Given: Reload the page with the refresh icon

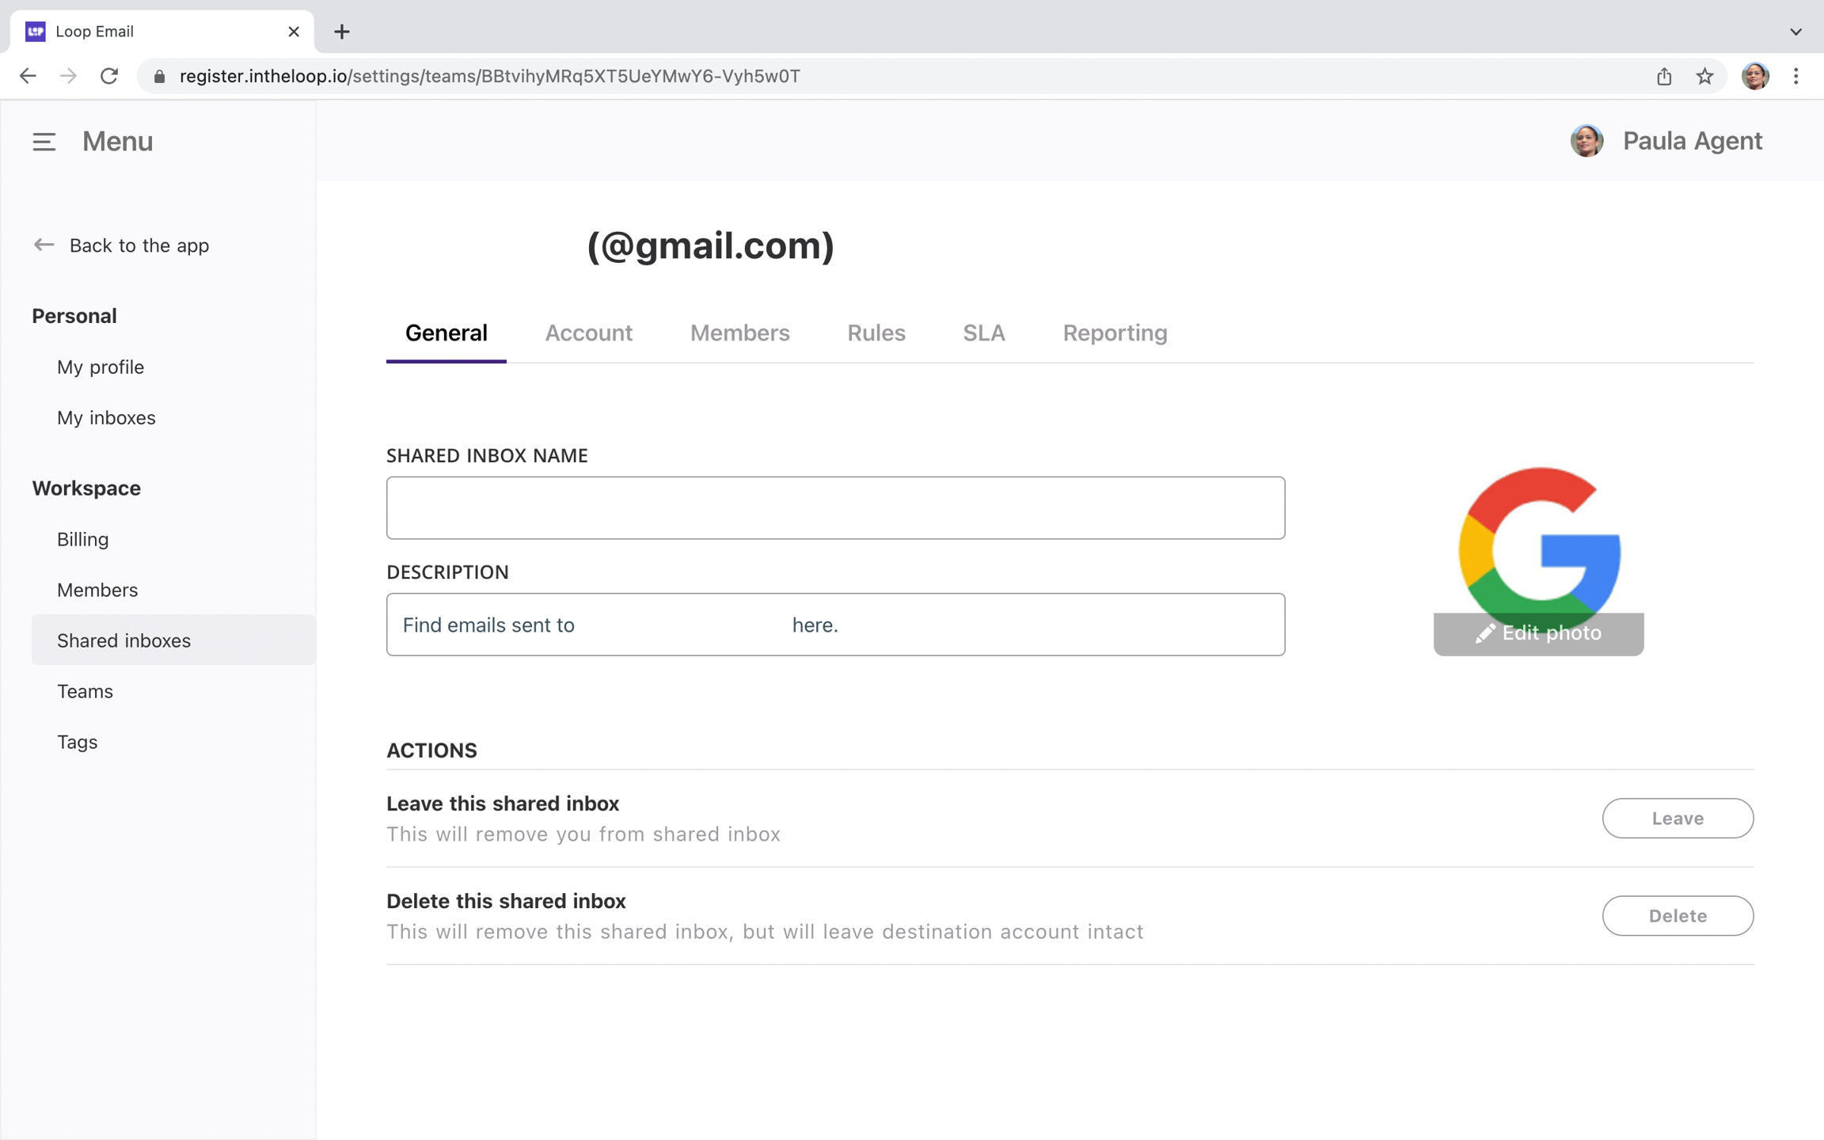Looking at the screenshot, I should tap(109, 76).
